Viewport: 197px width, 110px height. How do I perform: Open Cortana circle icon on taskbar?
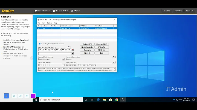click(x=86, y=100)
